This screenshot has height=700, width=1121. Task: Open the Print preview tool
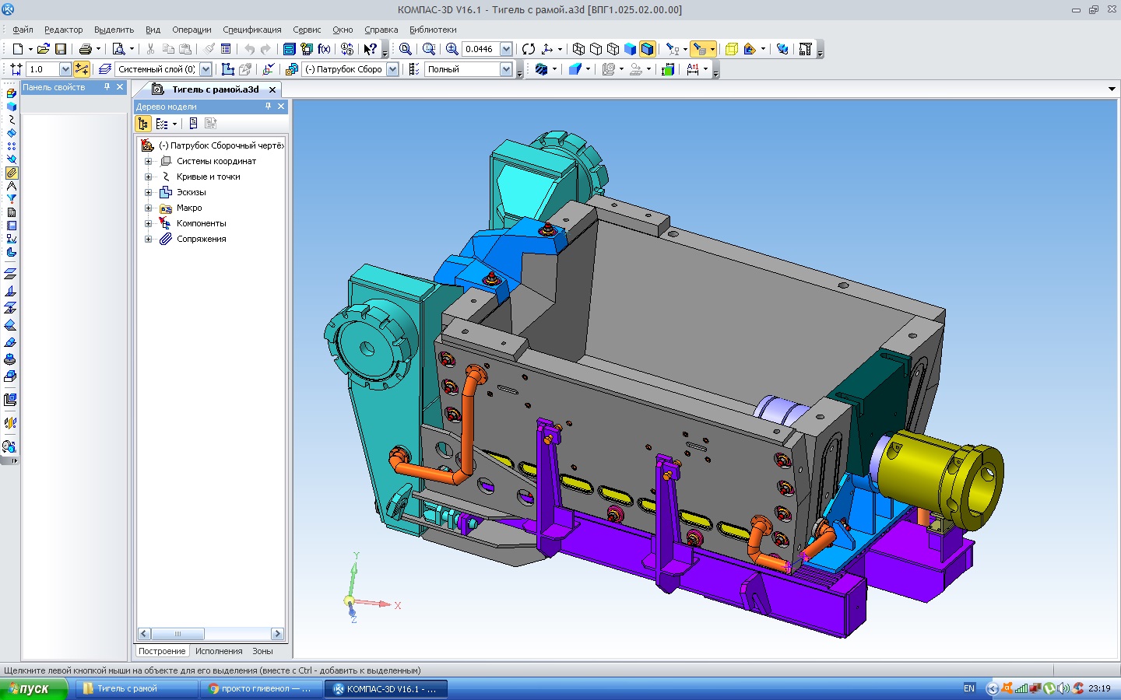pos(118,49)
